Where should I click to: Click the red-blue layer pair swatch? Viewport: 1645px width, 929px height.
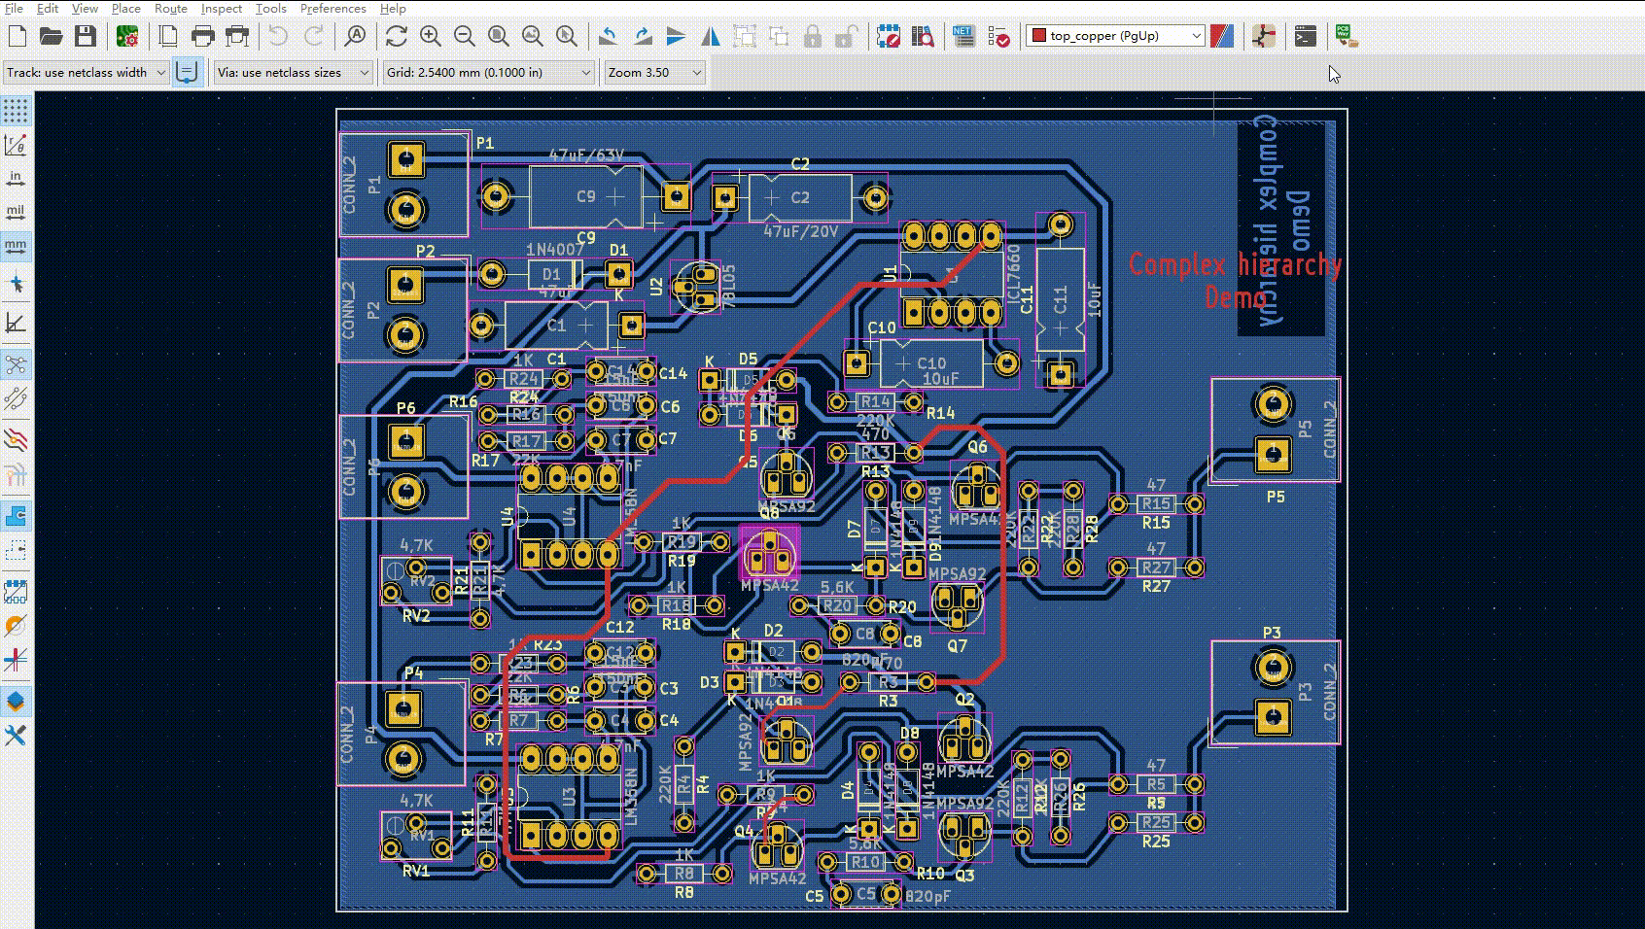tap(1222, 36)
